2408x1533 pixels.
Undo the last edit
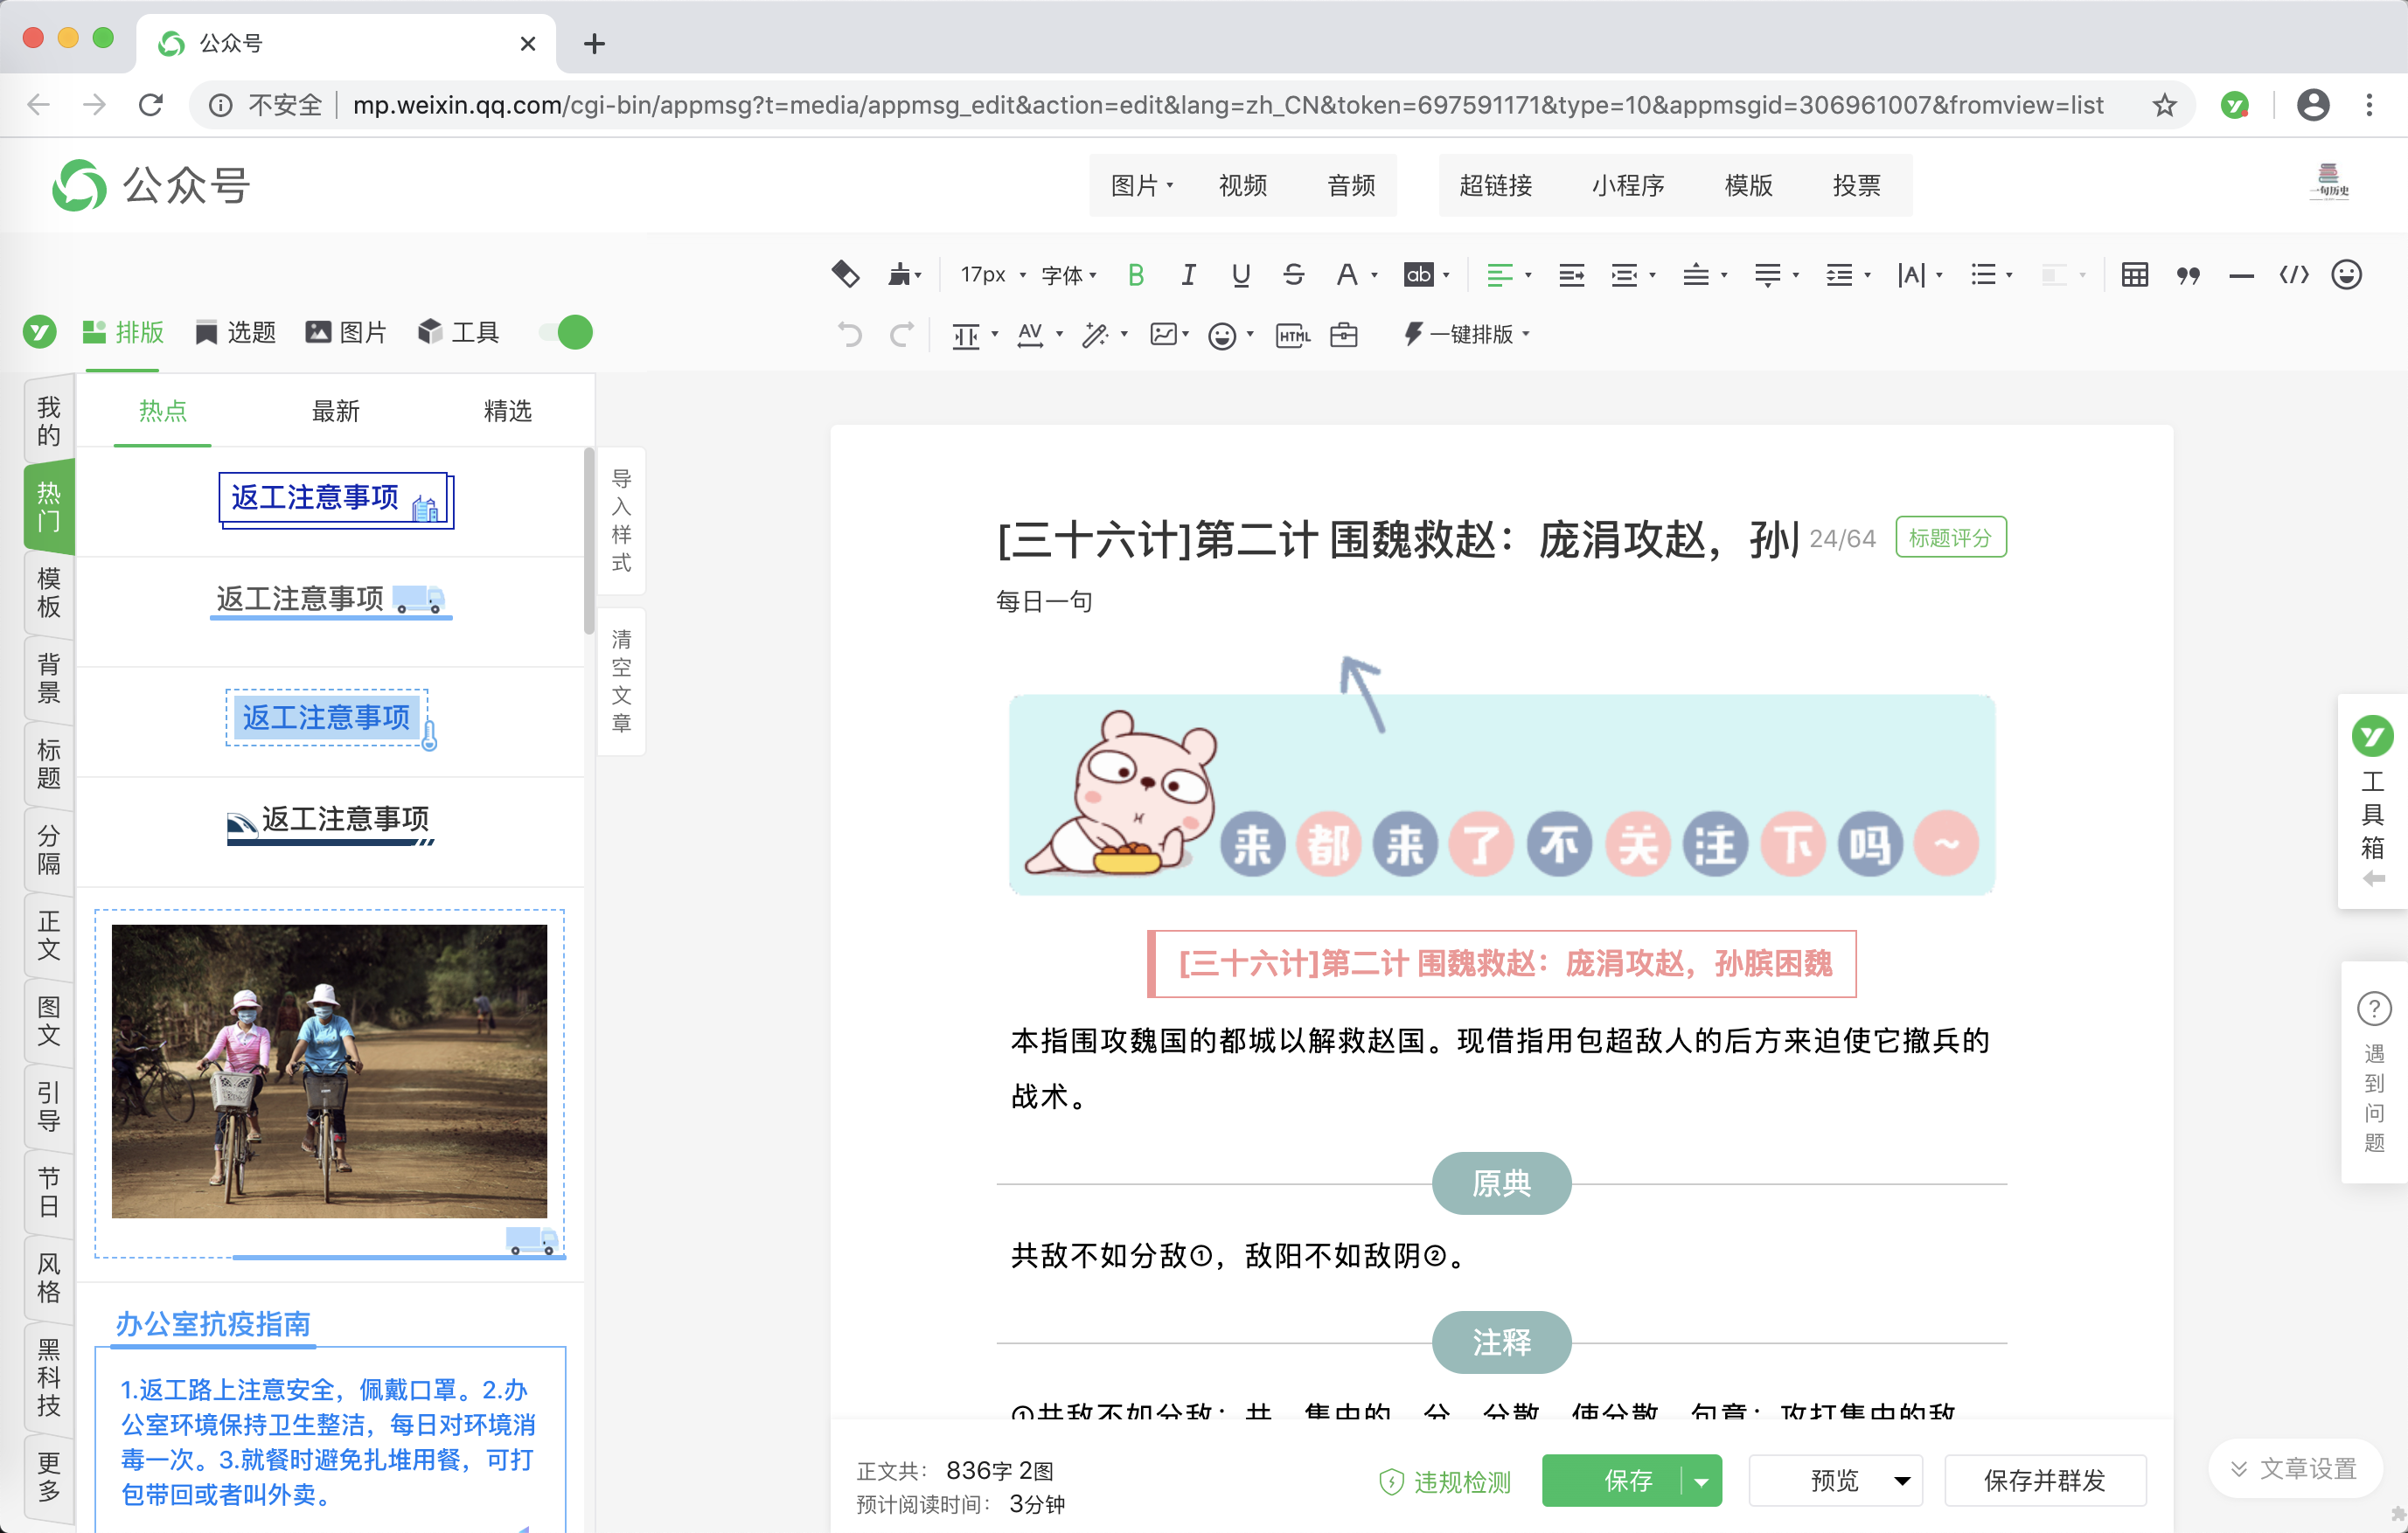[849, 335]
